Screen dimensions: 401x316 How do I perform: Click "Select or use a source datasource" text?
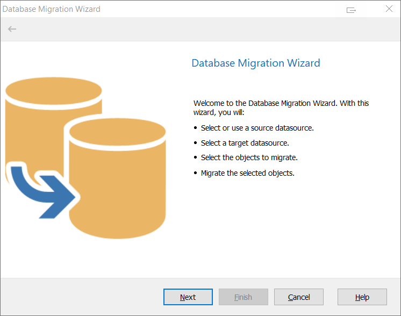pyautogui.click(x=257, y=128)
